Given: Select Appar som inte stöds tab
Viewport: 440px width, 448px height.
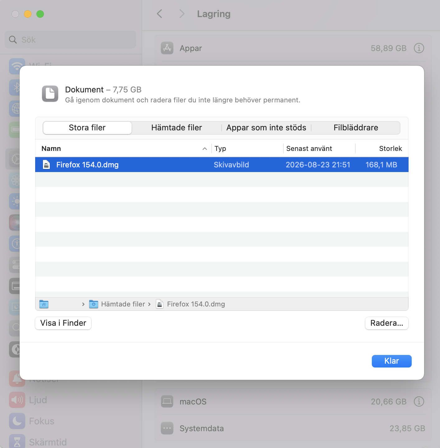Looking at the screenshot, I should [x=266, y=128].
